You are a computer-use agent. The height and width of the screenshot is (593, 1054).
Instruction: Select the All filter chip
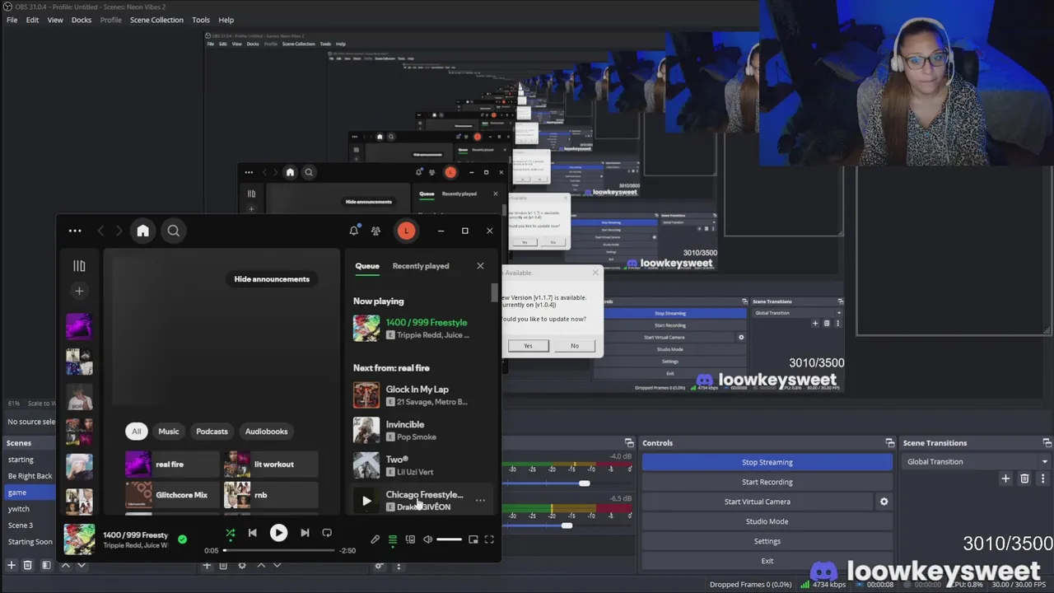[x=137, y=432]
